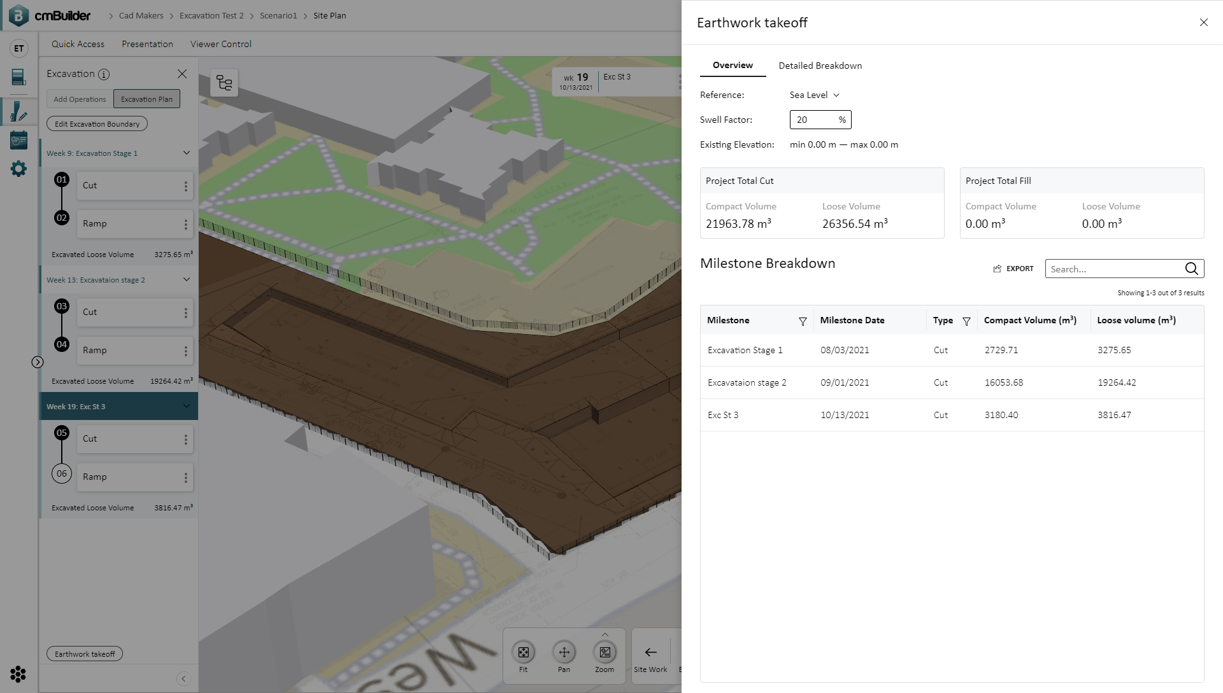Click the info icon next to Excavation heading
1223x693 pixels.
(x=104, y=74)
